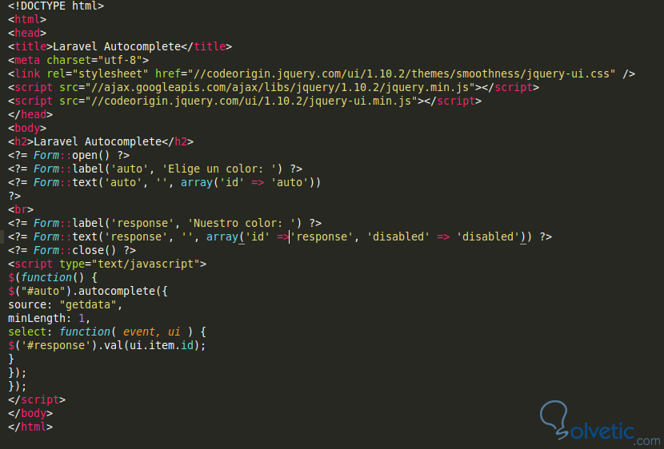Click the 'event, ui' function parameters
664x449 pixels.
(152, 332)
